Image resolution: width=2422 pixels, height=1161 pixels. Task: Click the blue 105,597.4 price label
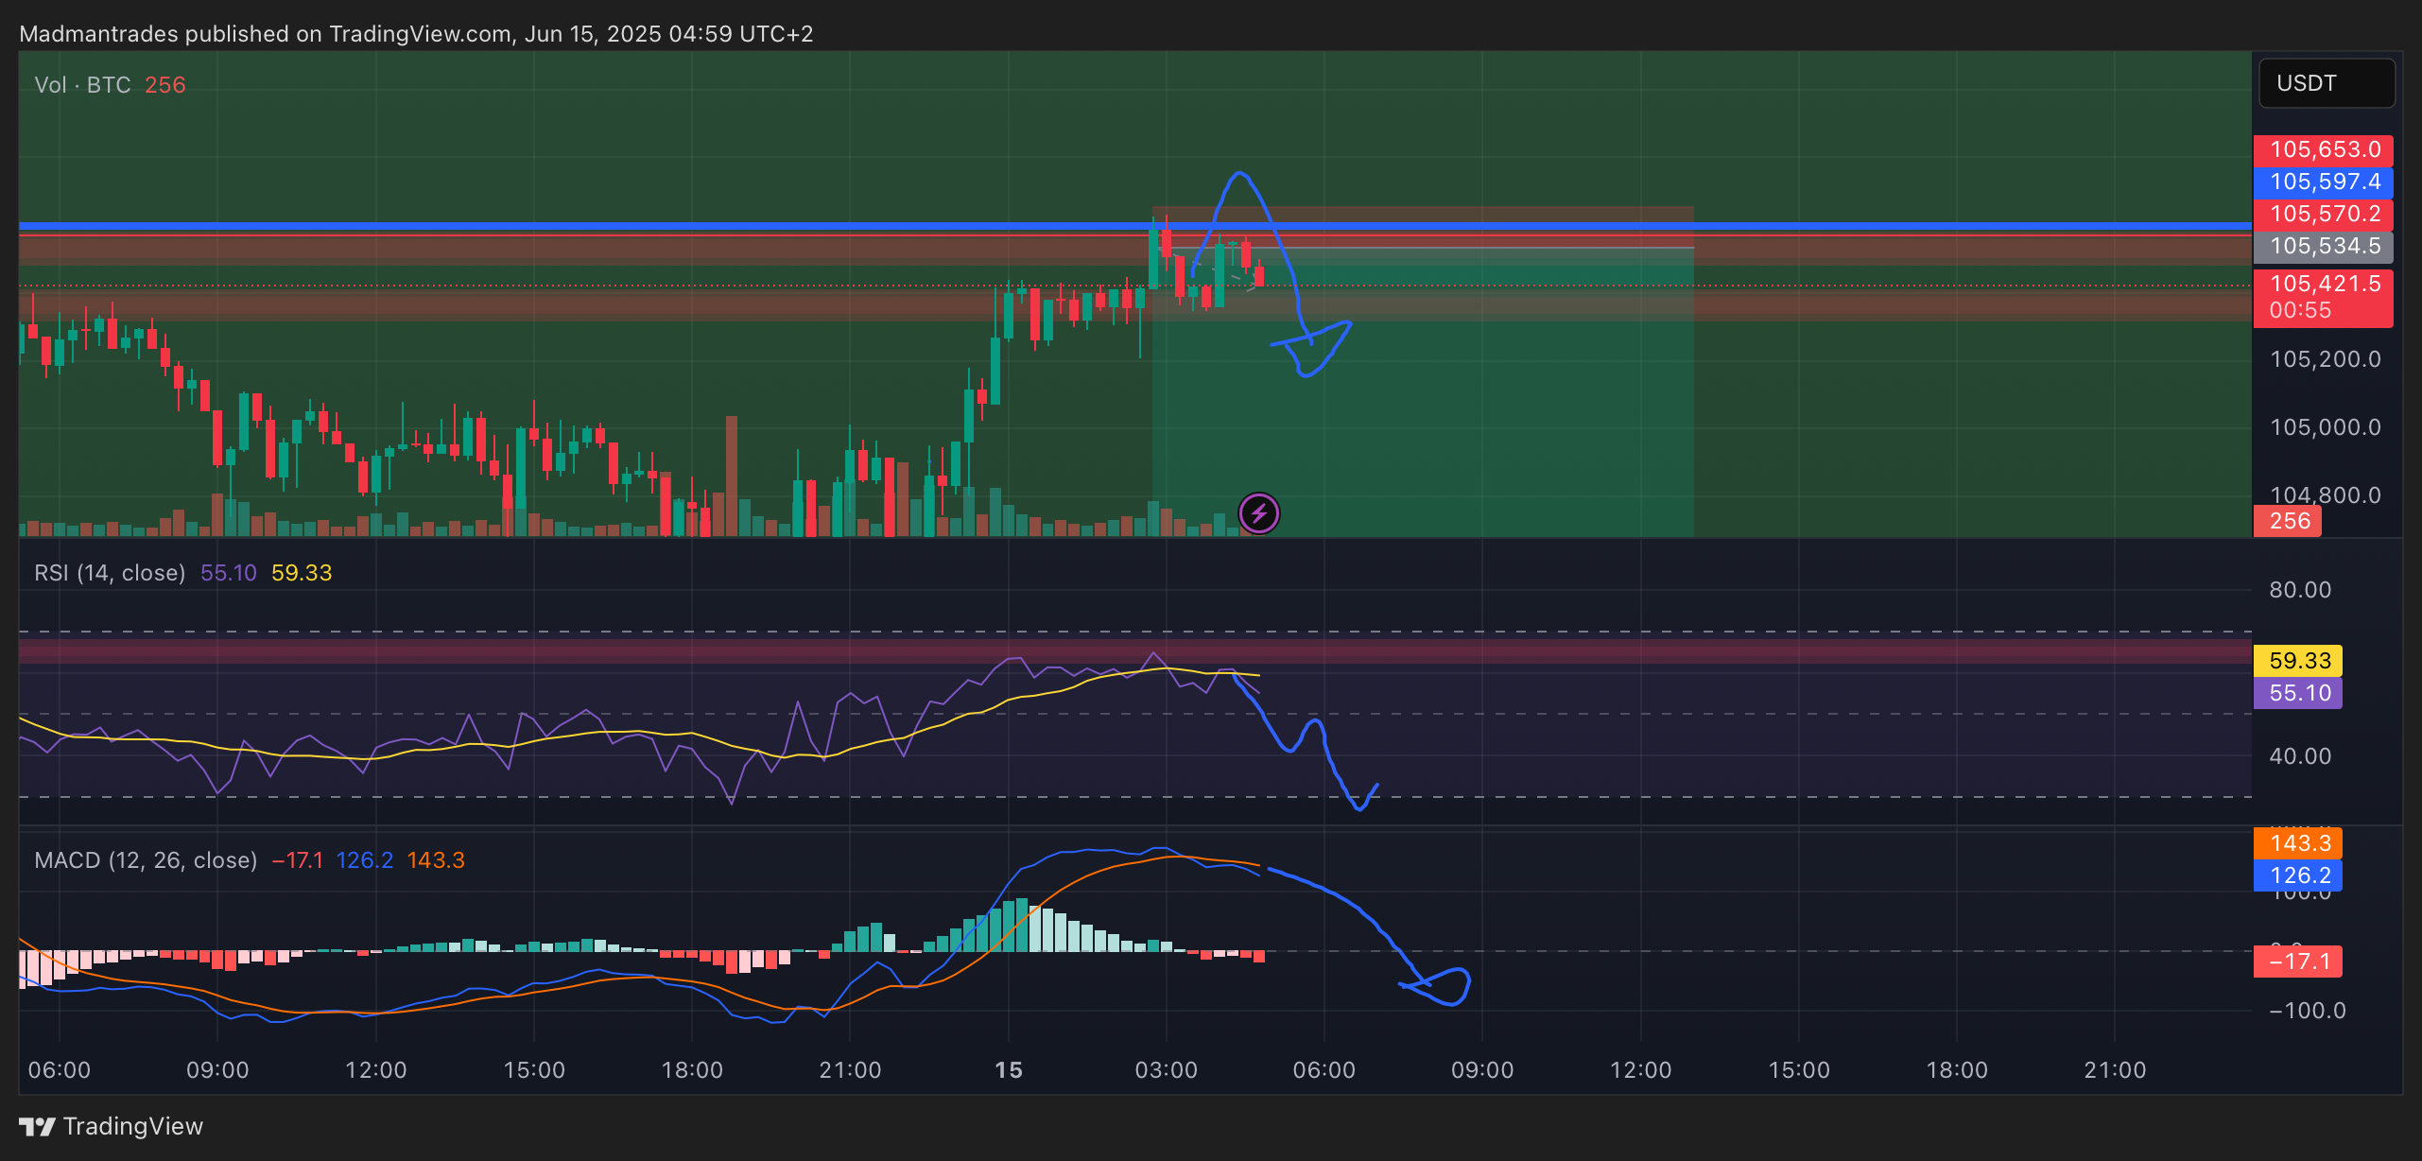(x=2324, y=182)
